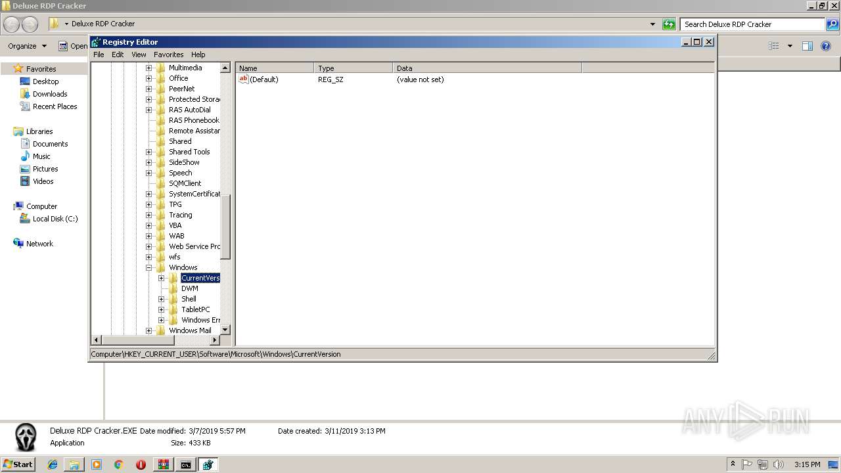Switch to WinRAR taskbar window
Viewport: 841px width, 473px height.
163,464
